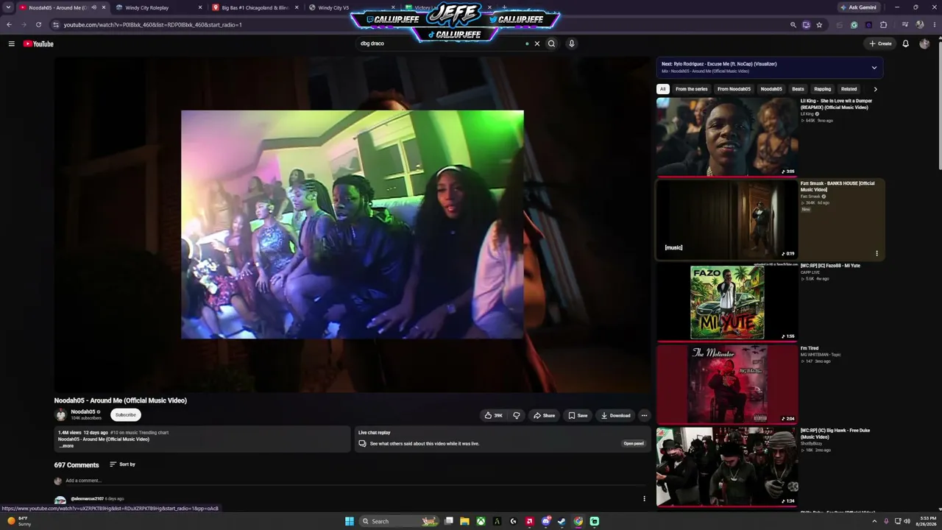The width and height of the screenshot is (942, 530).
Task: Start voice search with the microphone icon
Action: pos(571,43)
